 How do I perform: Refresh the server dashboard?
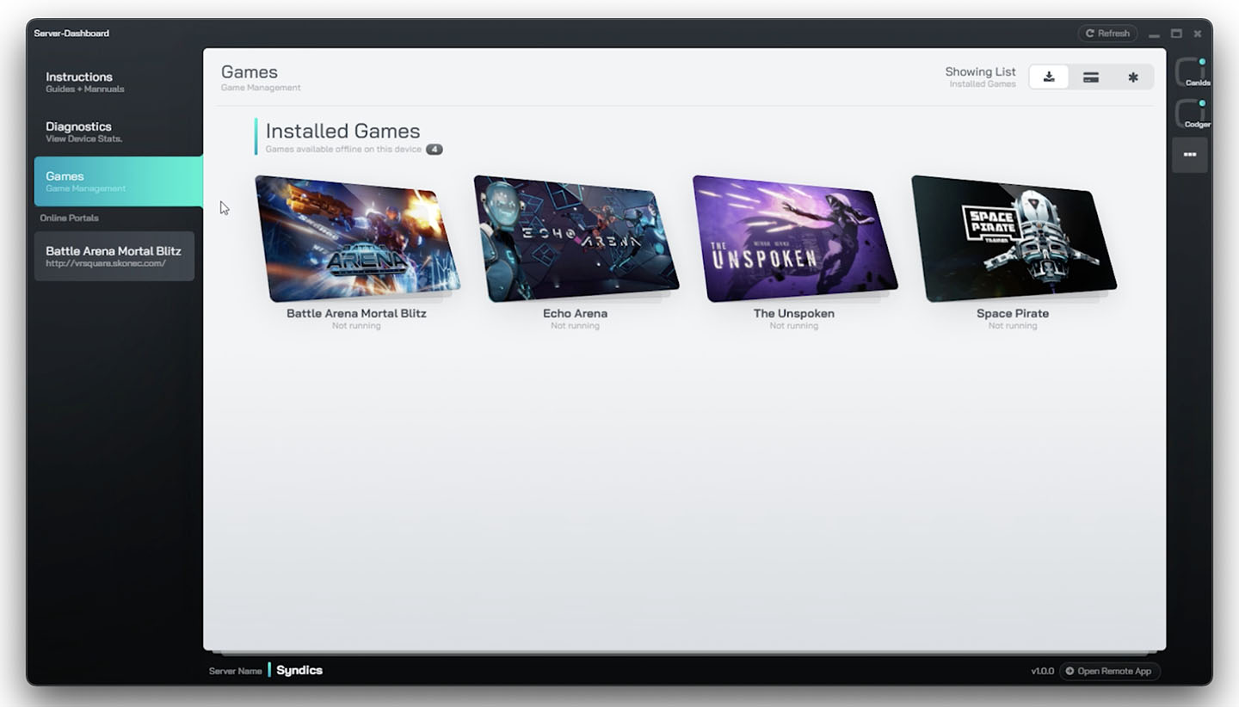click(x=1107, y=34)
